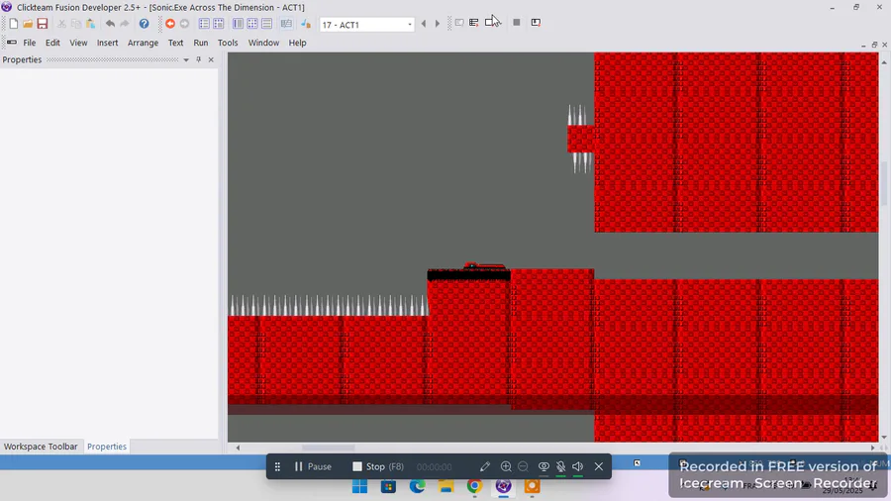Screen dimensions: 891x501
Task: Open the Text menu
Action: pos(175,43)
